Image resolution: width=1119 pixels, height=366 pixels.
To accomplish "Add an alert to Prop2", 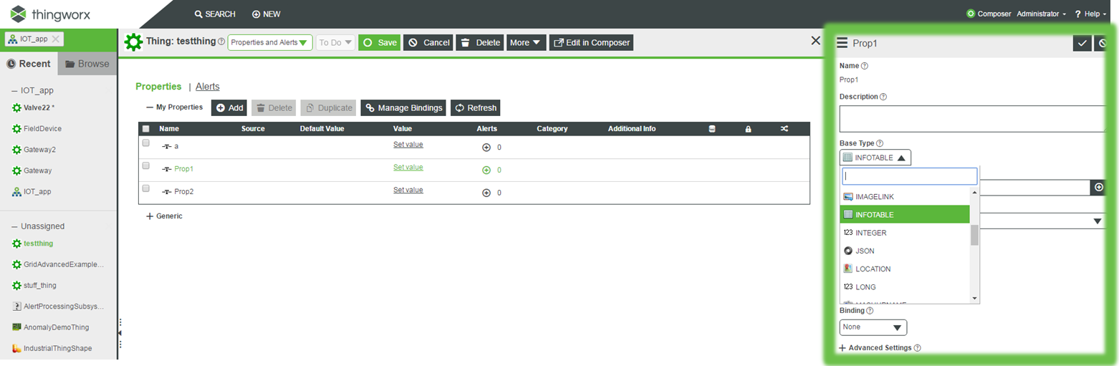I will coord(486,193).
